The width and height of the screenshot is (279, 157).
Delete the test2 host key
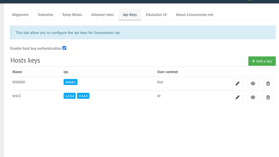coord(268,98)
